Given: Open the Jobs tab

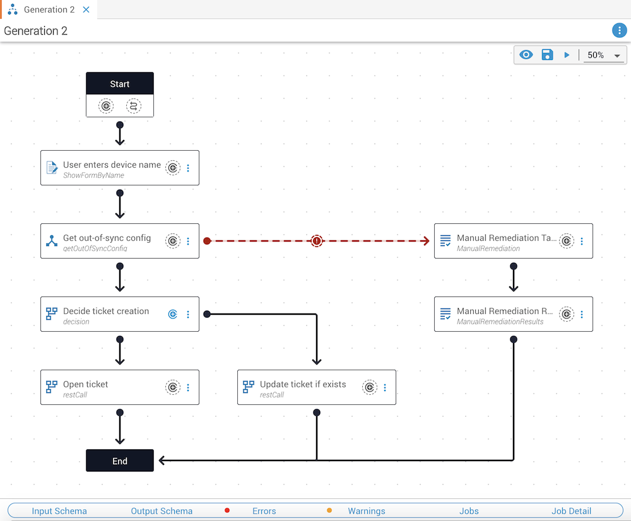Looking at the screenshot, I should (469, 511).
